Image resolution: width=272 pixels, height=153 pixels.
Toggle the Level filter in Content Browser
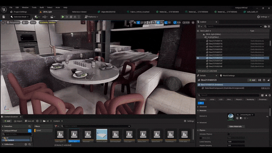pyautogui.click(x=38, y=130)
